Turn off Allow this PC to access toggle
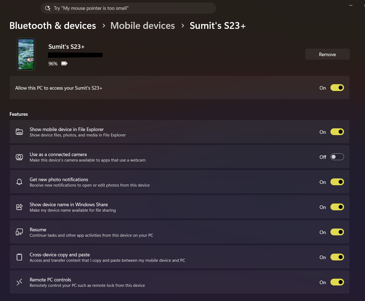Viewport: 365px width, 301px height. tap(337, 88)
